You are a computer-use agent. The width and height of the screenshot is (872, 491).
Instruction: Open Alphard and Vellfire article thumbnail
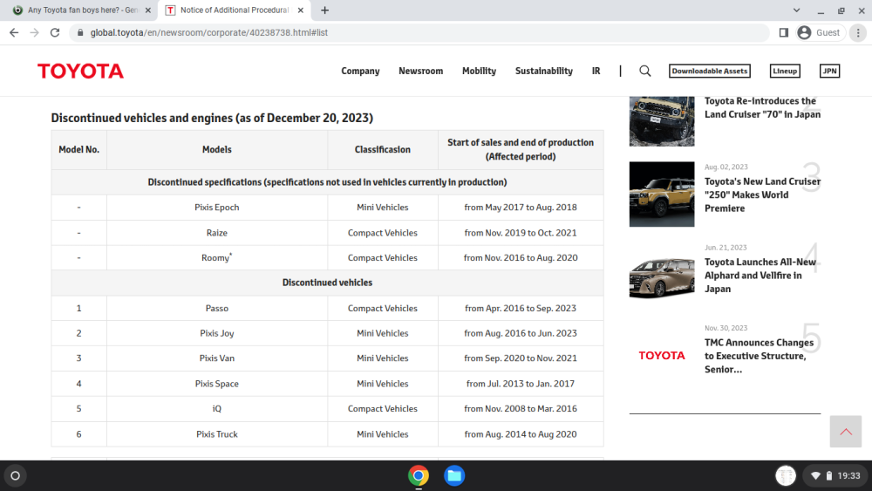662,276
